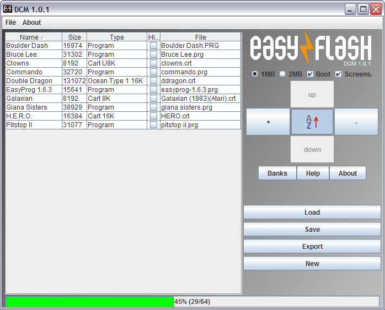Click the Help button
385x310 pixels.
(x=313, y=173)
